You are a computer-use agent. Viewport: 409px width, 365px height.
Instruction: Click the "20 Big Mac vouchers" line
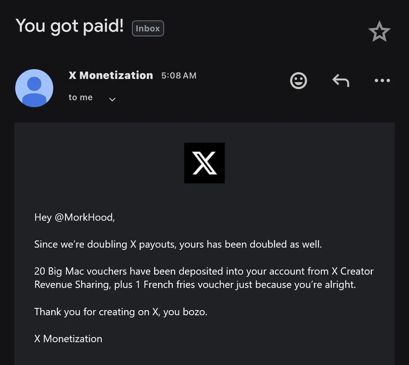point(204,271)
